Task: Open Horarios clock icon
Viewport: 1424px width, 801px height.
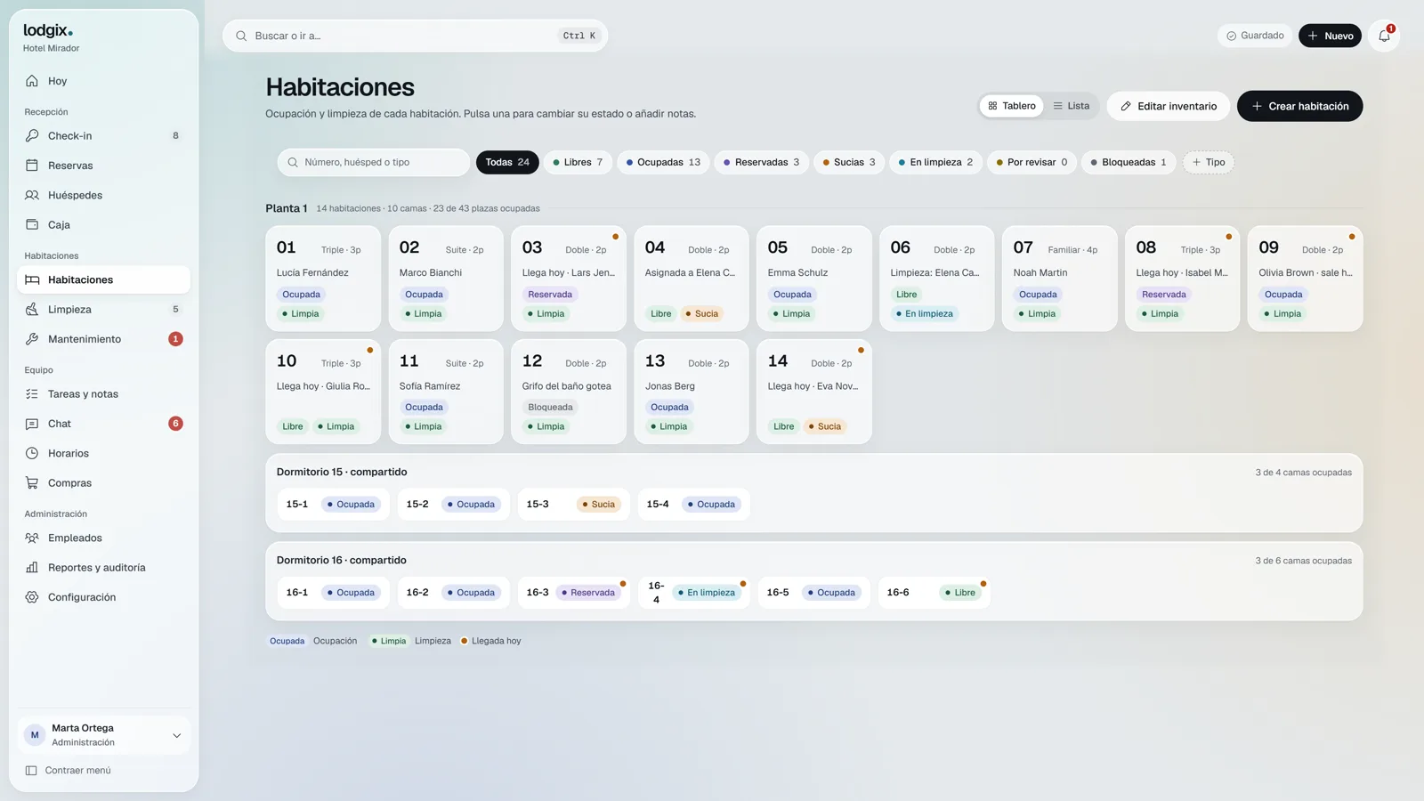Action: [32, 454]
